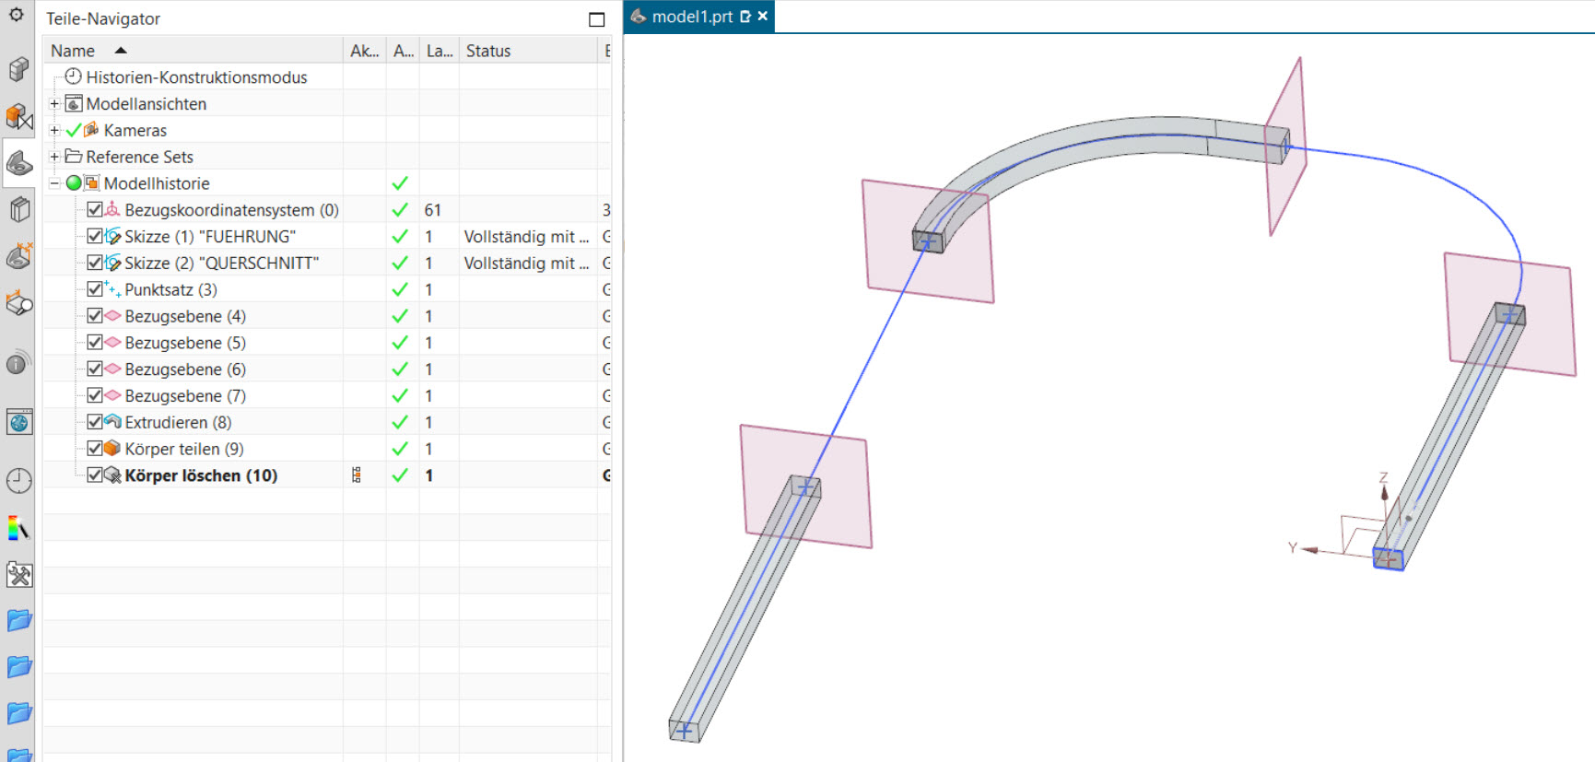The image size is (1595, 762).
Task: Uncheck the Bezugsebene (5) checkbox
Action: coord(95,343)
